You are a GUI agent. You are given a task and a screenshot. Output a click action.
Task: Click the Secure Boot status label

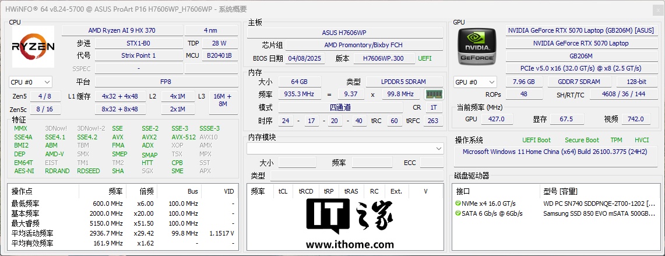581,140
